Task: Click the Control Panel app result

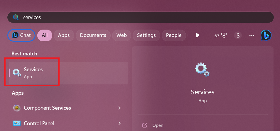Action: (39, 123)
